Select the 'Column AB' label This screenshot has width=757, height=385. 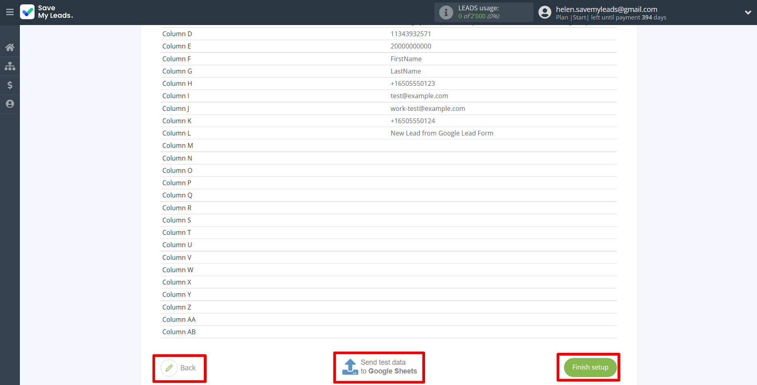coord(179,332)
